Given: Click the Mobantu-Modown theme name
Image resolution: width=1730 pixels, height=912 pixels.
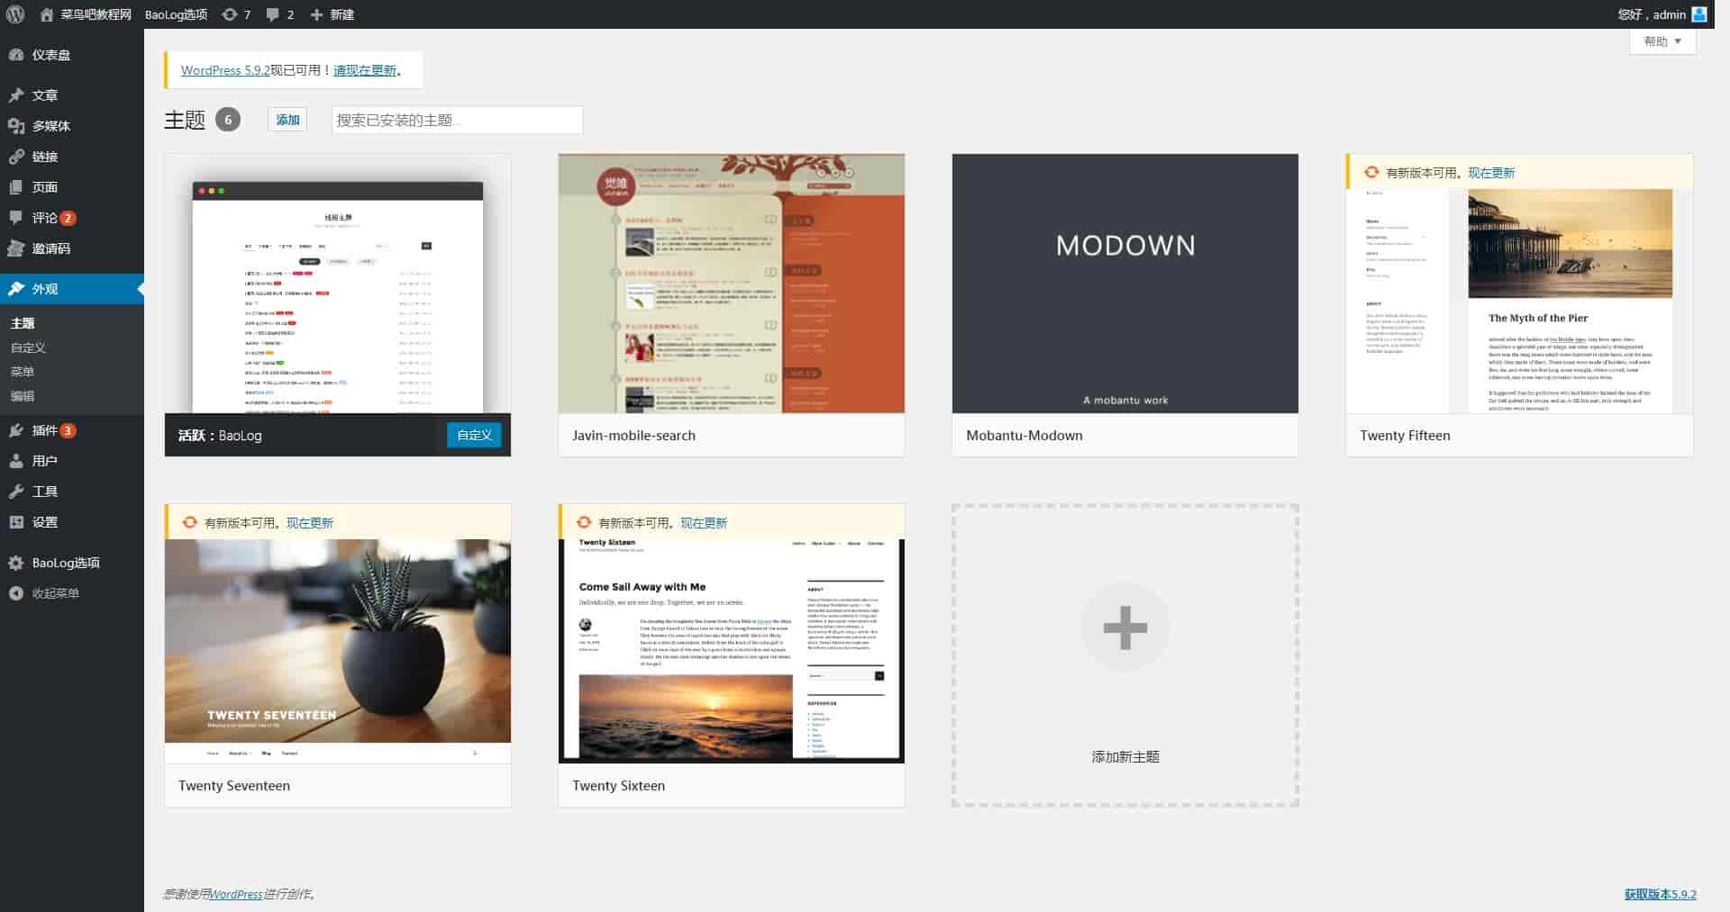Looking at the screenshot, I should (x=1024, y=436).
